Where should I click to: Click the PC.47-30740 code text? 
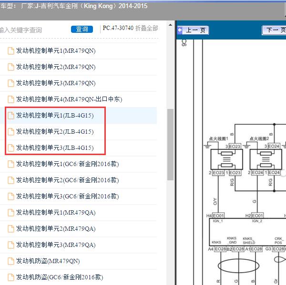118,28
